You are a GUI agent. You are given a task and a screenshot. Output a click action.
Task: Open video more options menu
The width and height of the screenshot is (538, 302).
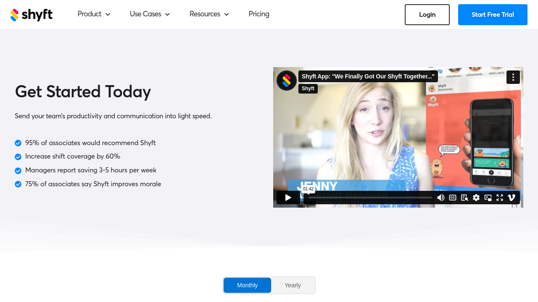point(513,77)
